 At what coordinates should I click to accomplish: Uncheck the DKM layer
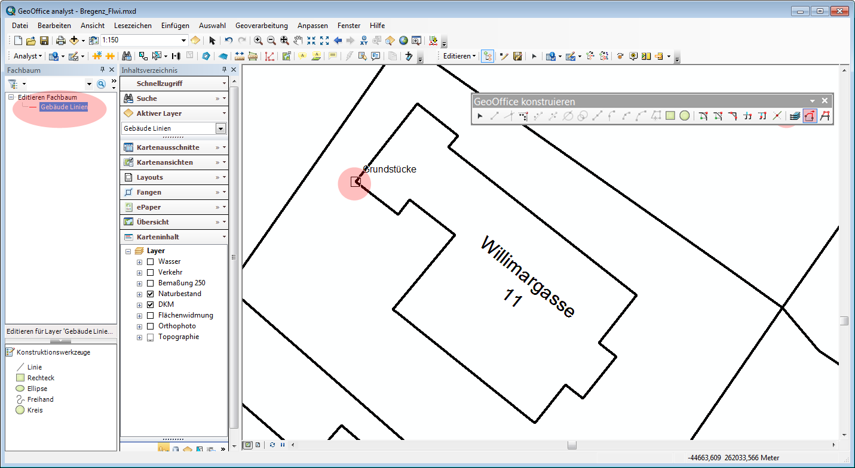coord(151,304)
